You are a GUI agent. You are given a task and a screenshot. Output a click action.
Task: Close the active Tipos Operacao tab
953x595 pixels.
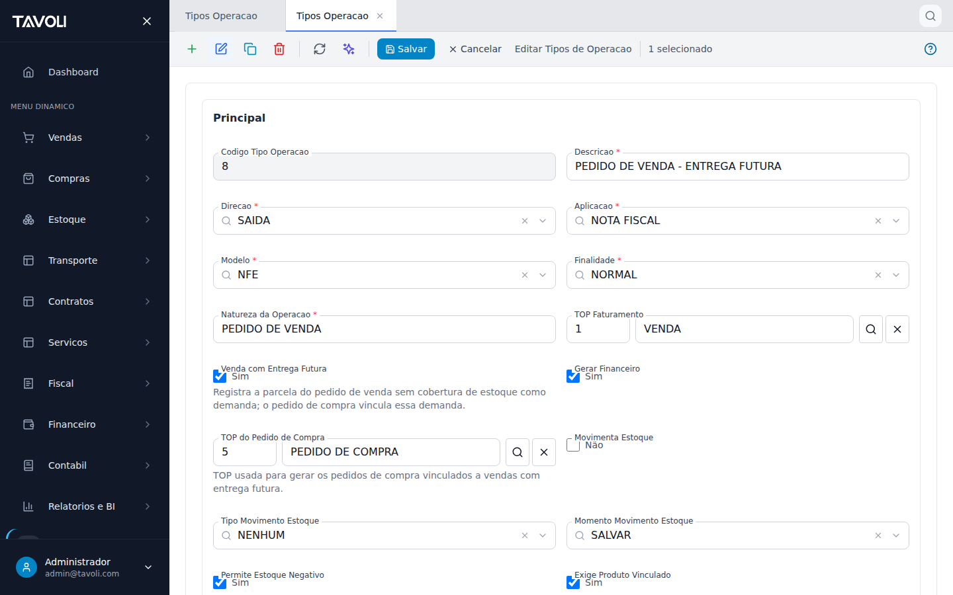tap(380, 16)
